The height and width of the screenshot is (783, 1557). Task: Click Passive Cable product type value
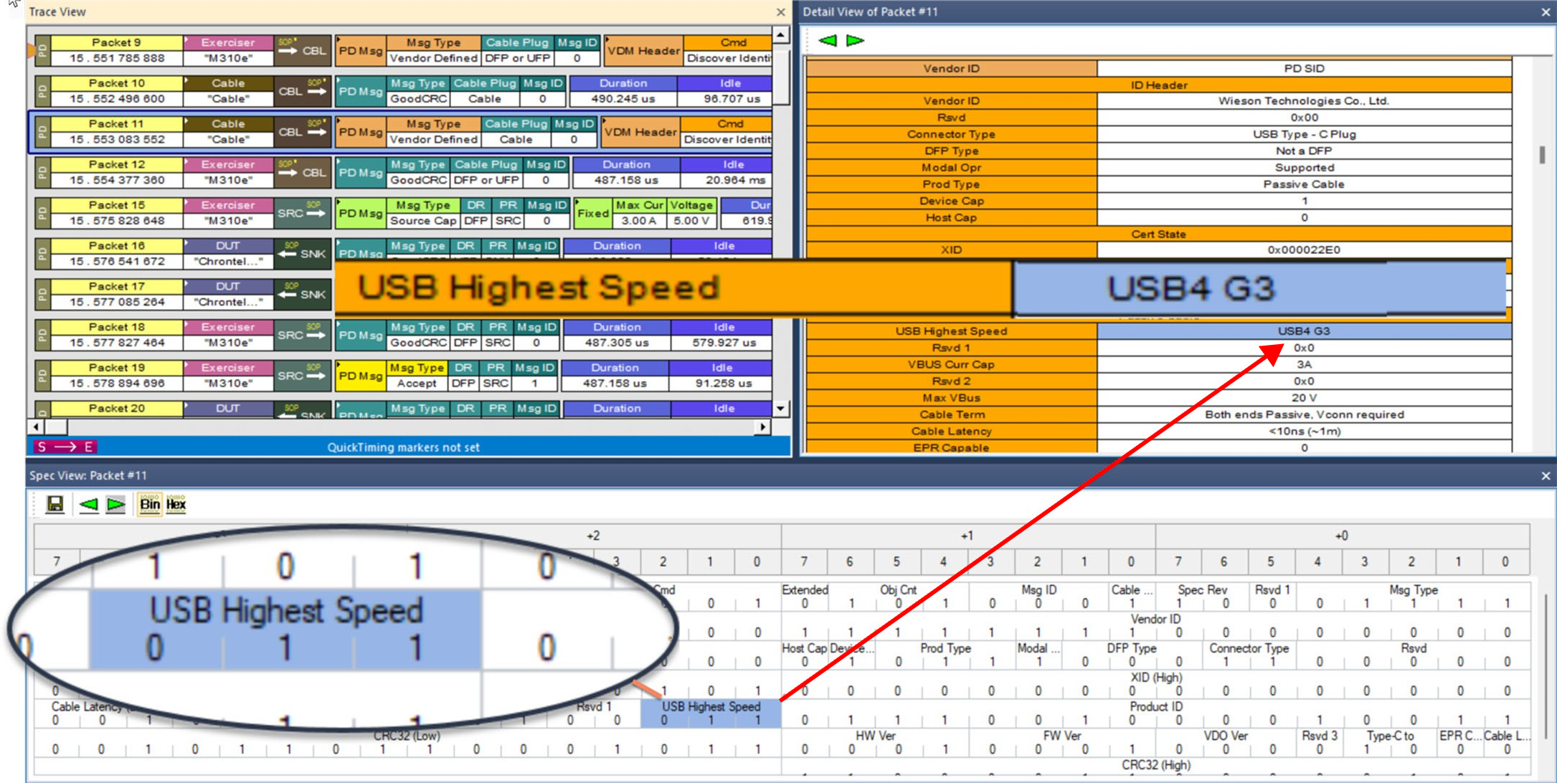[1304, 184]
